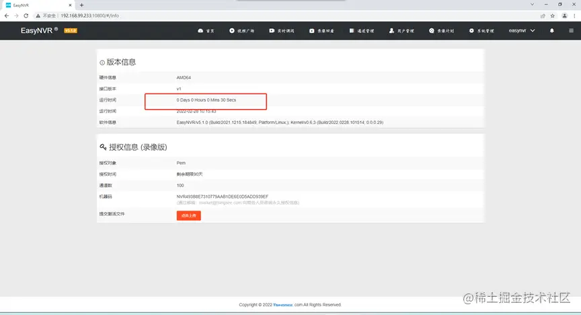Open the 首页 home nav item
581x315 pixels.
tap(206, 31)
